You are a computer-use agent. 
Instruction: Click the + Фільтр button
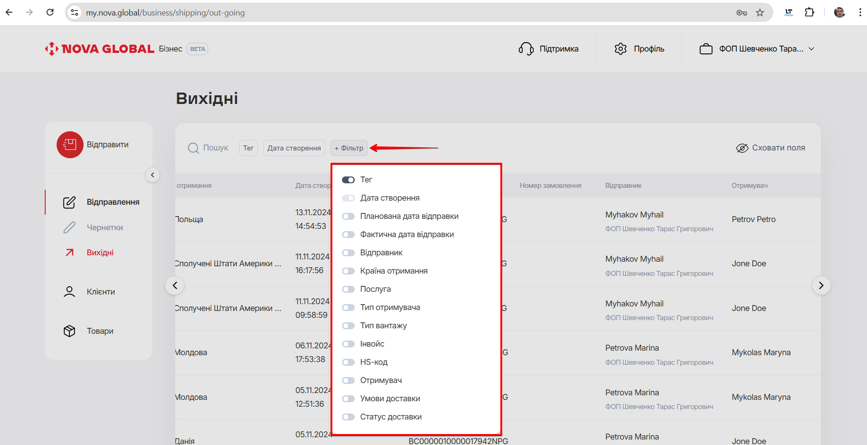349,148
